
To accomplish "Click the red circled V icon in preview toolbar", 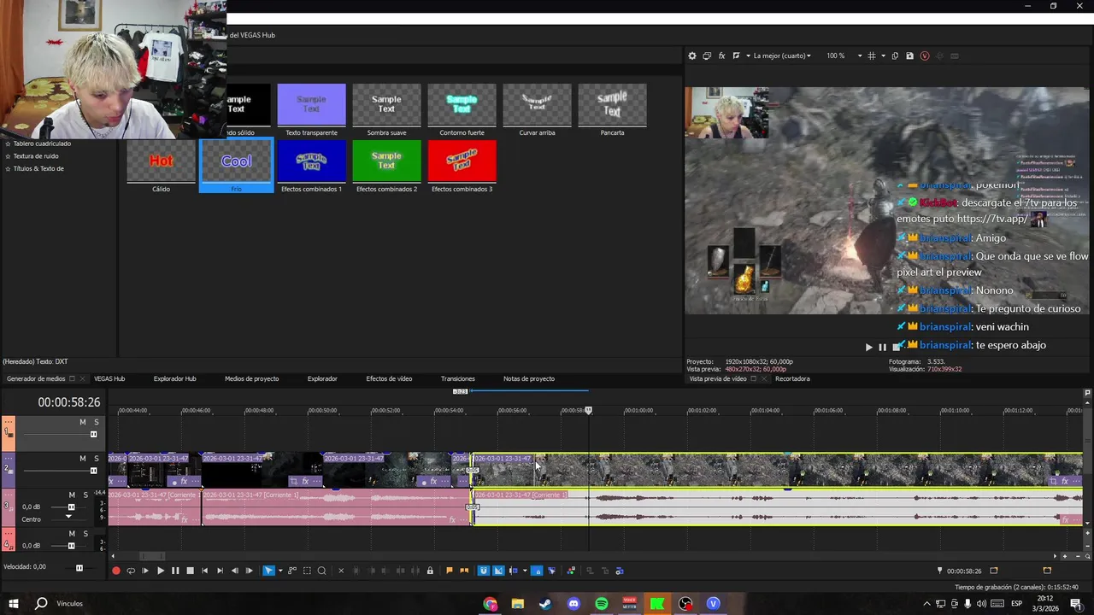I will tap(925, 56).
